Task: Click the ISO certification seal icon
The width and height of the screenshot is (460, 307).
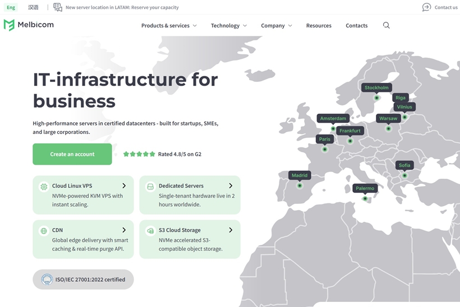Action: pos(47,280)
